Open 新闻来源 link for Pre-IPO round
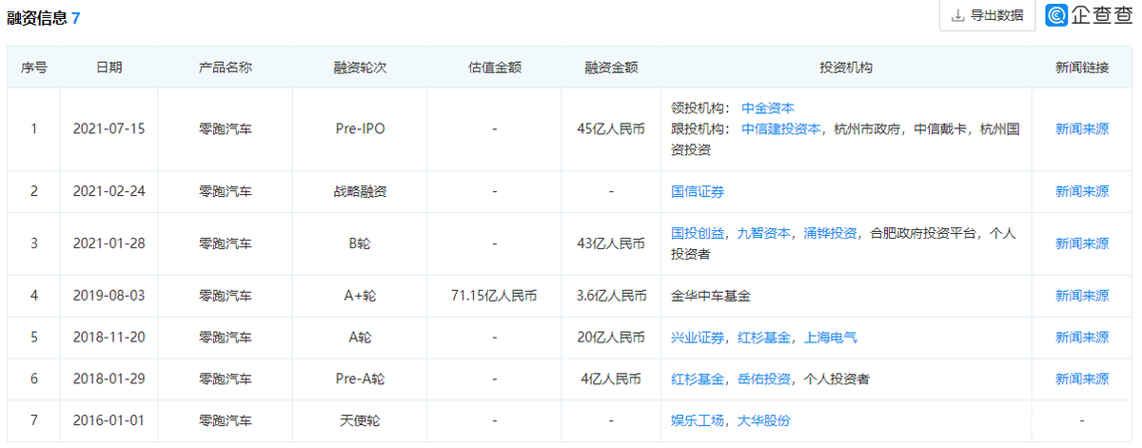The width and height of the screenshot is (1142, 448). (1082, 129)
